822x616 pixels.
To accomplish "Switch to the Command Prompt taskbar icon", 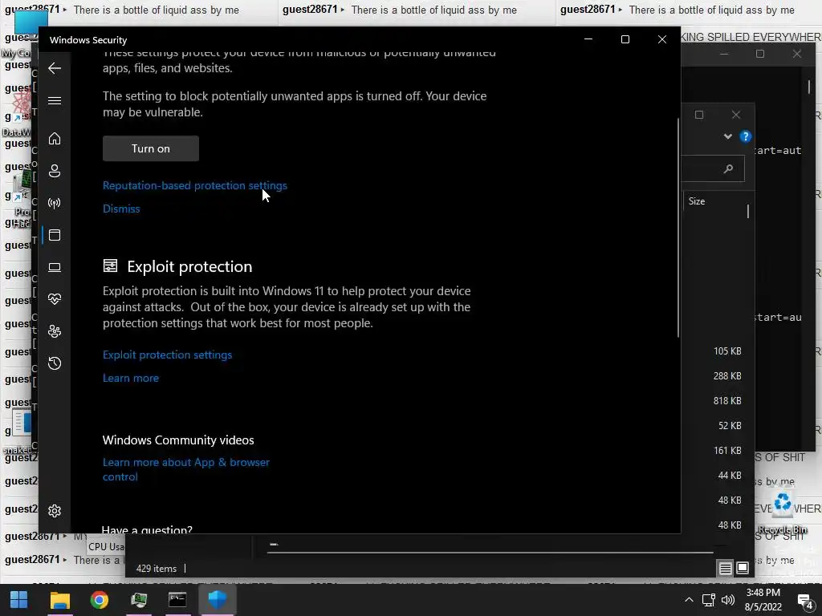I will coord(177,600).
